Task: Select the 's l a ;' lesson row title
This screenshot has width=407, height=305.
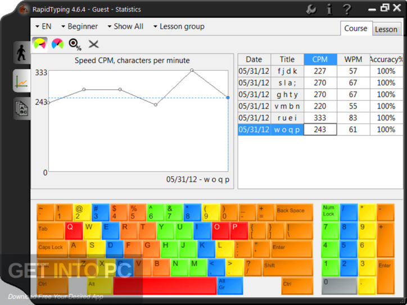Action: pyautogui.click(x=287, y=83)
